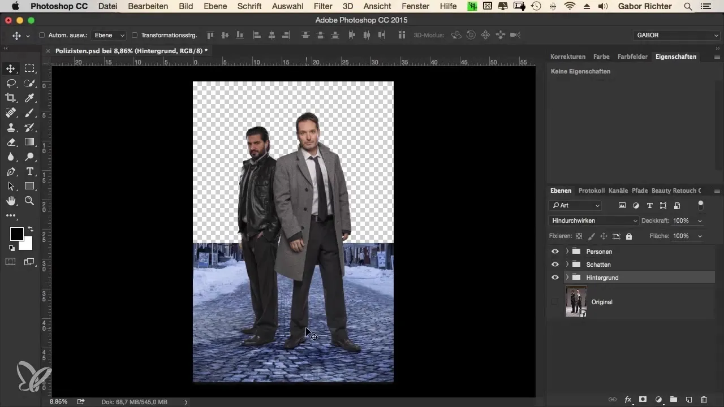The height and width of the screenshot is (407, 724).
Task: Click the foreground color swatch
Action: [x=17, y=233]
